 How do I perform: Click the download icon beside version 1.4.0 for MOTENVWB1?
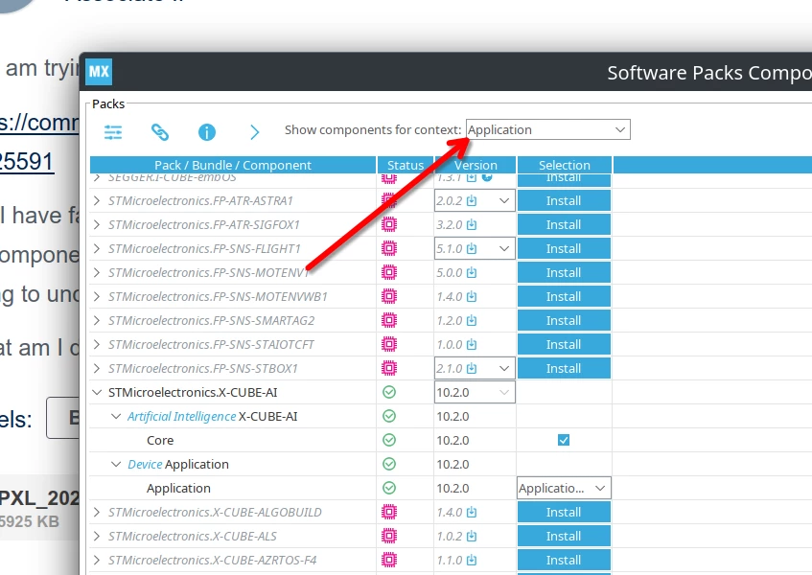(472, 296)
